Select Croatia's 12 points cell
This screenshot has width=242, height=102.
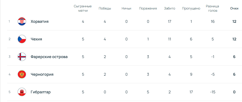tap(234, 21)
